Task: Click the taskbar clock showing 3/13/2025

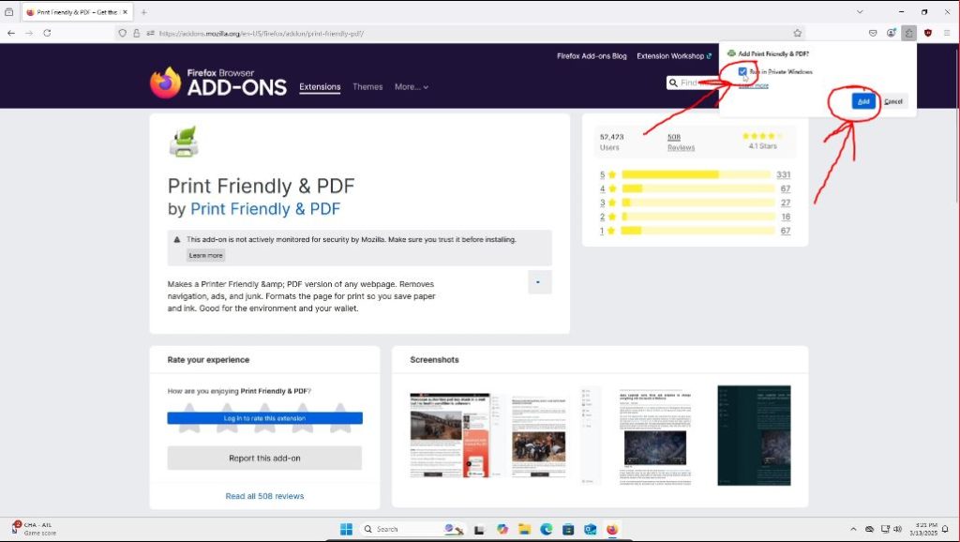Action: click(x=923, y=529)
